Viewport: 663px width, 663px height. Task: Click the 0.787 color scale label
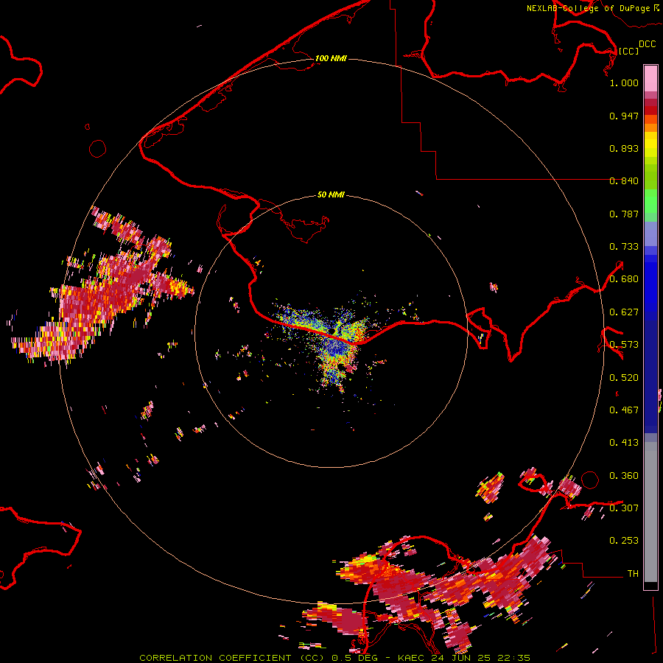624,214
